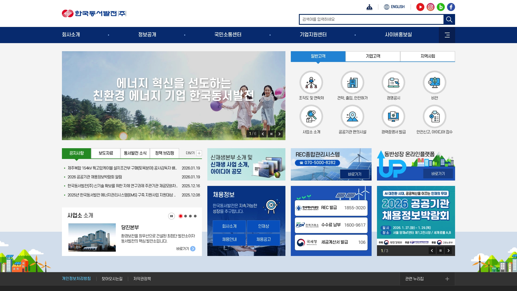The width and height of the screenshot is (517, 291).
Task: Select the 조직도 및 연락처 quick-link icon
Action: (311, 83)
